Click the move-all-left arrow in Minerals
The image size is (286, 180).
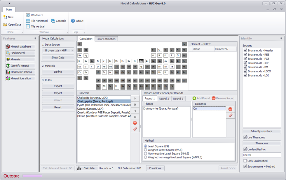pyautogui.click(x=135, y=117)
